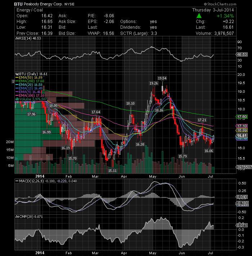Click the 16.06 price annotation

209,151
